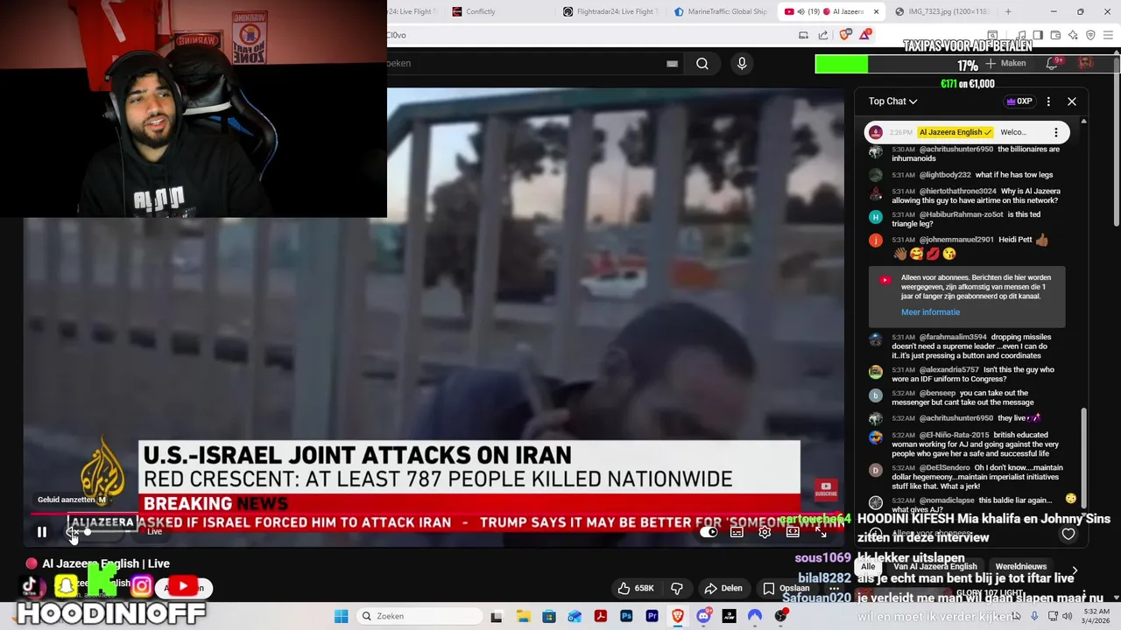
Task: Toggle Brave sidebar panel icon
Action: tap(1038, 35)
